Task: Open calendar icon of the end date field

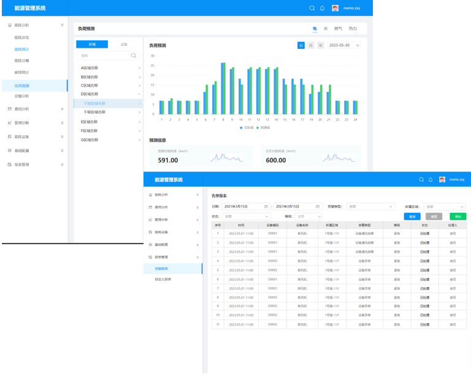Action: pos(318,206)
